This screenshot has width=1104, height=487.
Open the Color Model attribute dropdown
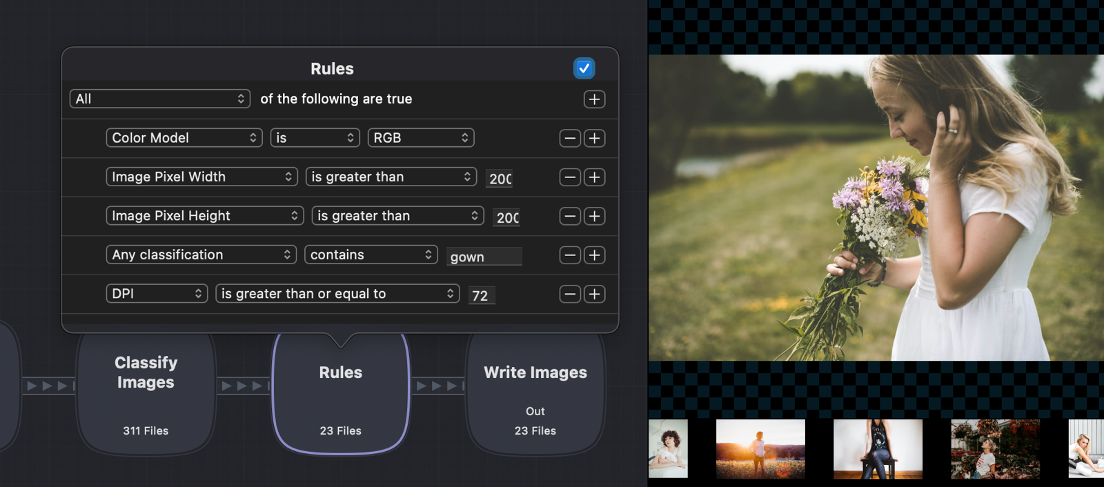[x=184, y=138]
